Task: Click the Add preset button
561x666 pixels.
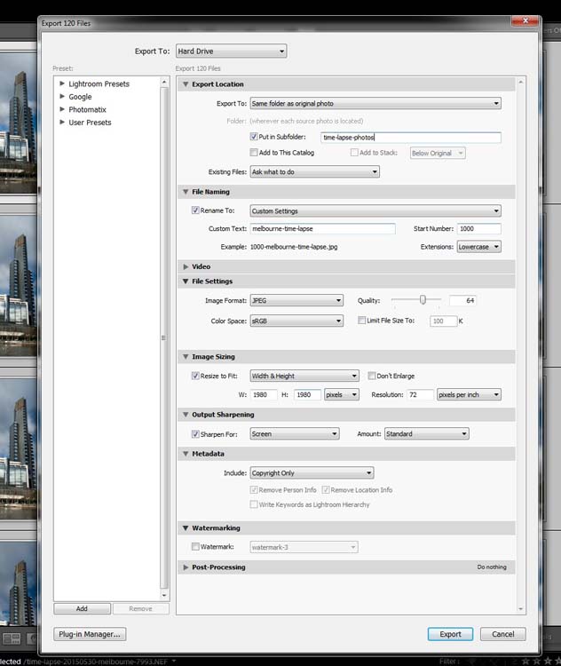Action: (x=82, y=609)
